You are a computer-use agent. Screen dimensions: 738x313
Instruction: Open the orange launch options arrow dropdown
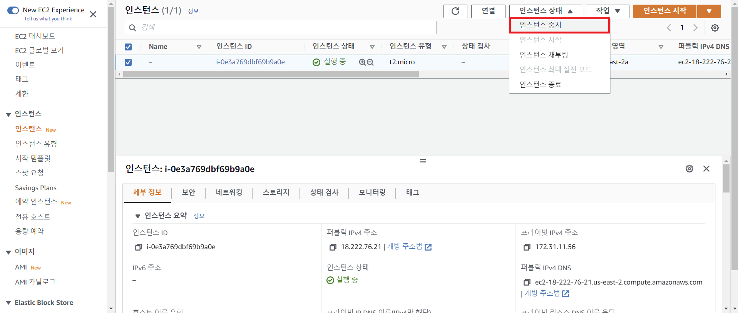pos(709,11)
